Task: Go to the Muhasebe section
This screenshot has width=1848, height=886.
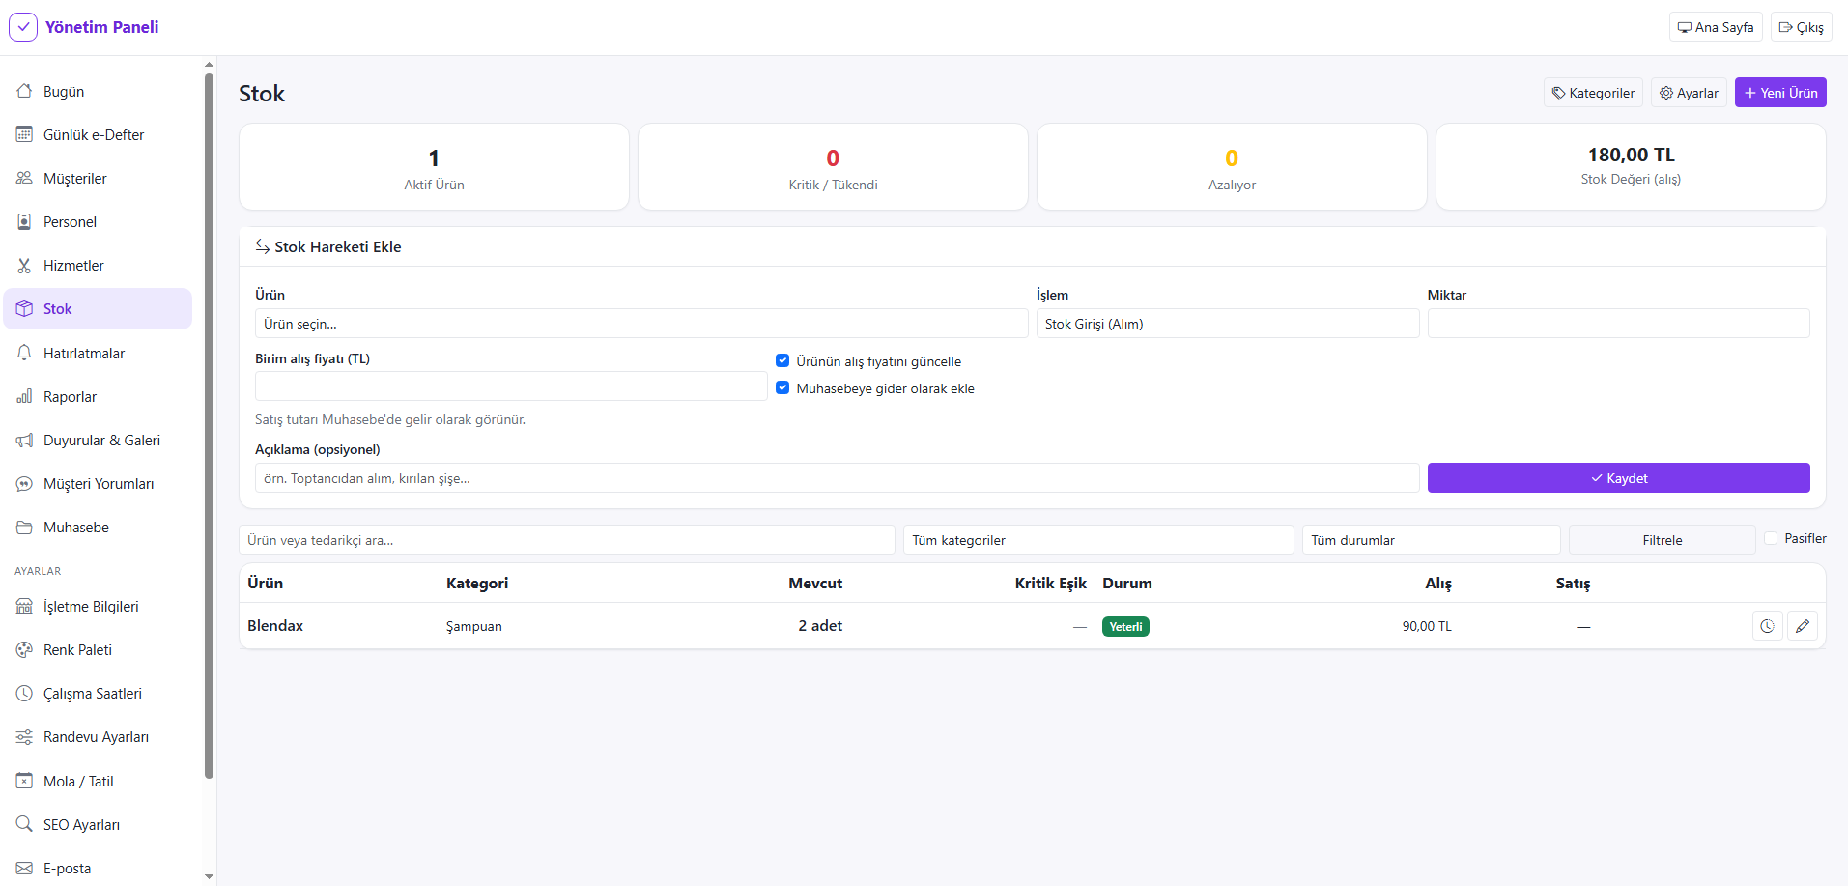Action: point(98,527)
